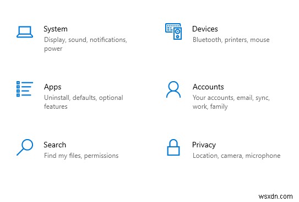
Task: Go to the Apps settings heading
Action: pyautogui.click(x=53, y=87)
